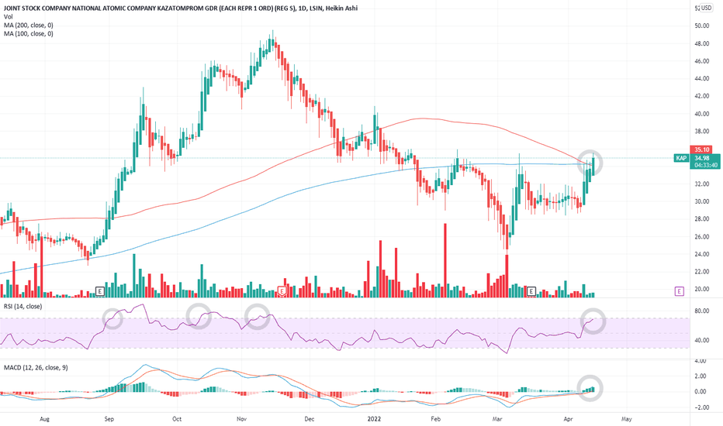Click the Mar label on time axis
This screenshot has width=723, height=426.
pos(497,419)
